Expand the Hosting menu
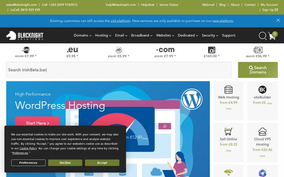The width and height of the screenshot is (284, 177). click(103, 35)
